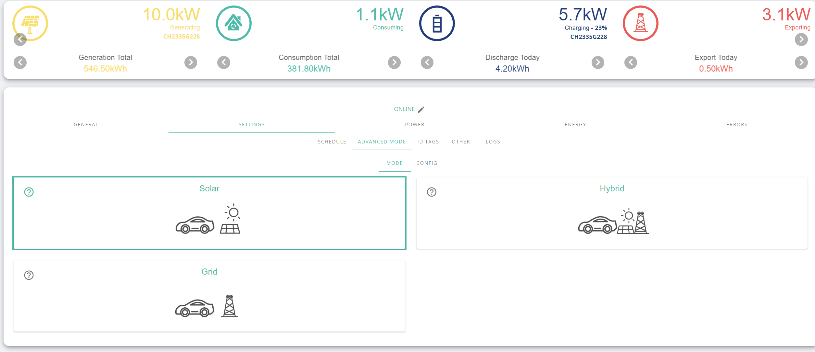The height and width of the screenshot is (352, 815).
Task: Show previous stat before Discharge Today
Action: pos(427,62)
